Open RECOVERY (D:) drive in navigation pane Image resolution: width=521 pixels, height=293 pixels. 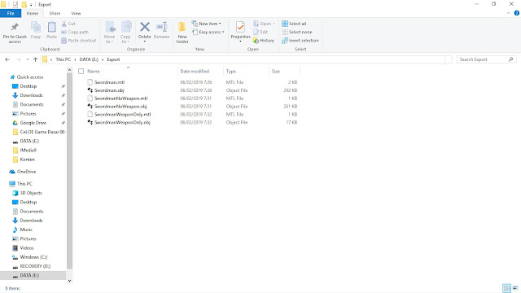(35, 266)
